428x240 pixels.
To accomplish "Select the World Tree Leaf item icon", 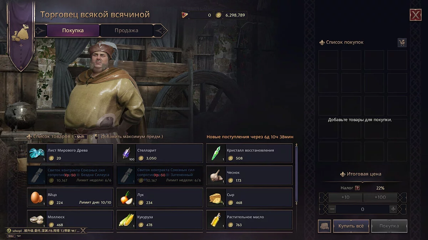I will [x=36, y=153].
